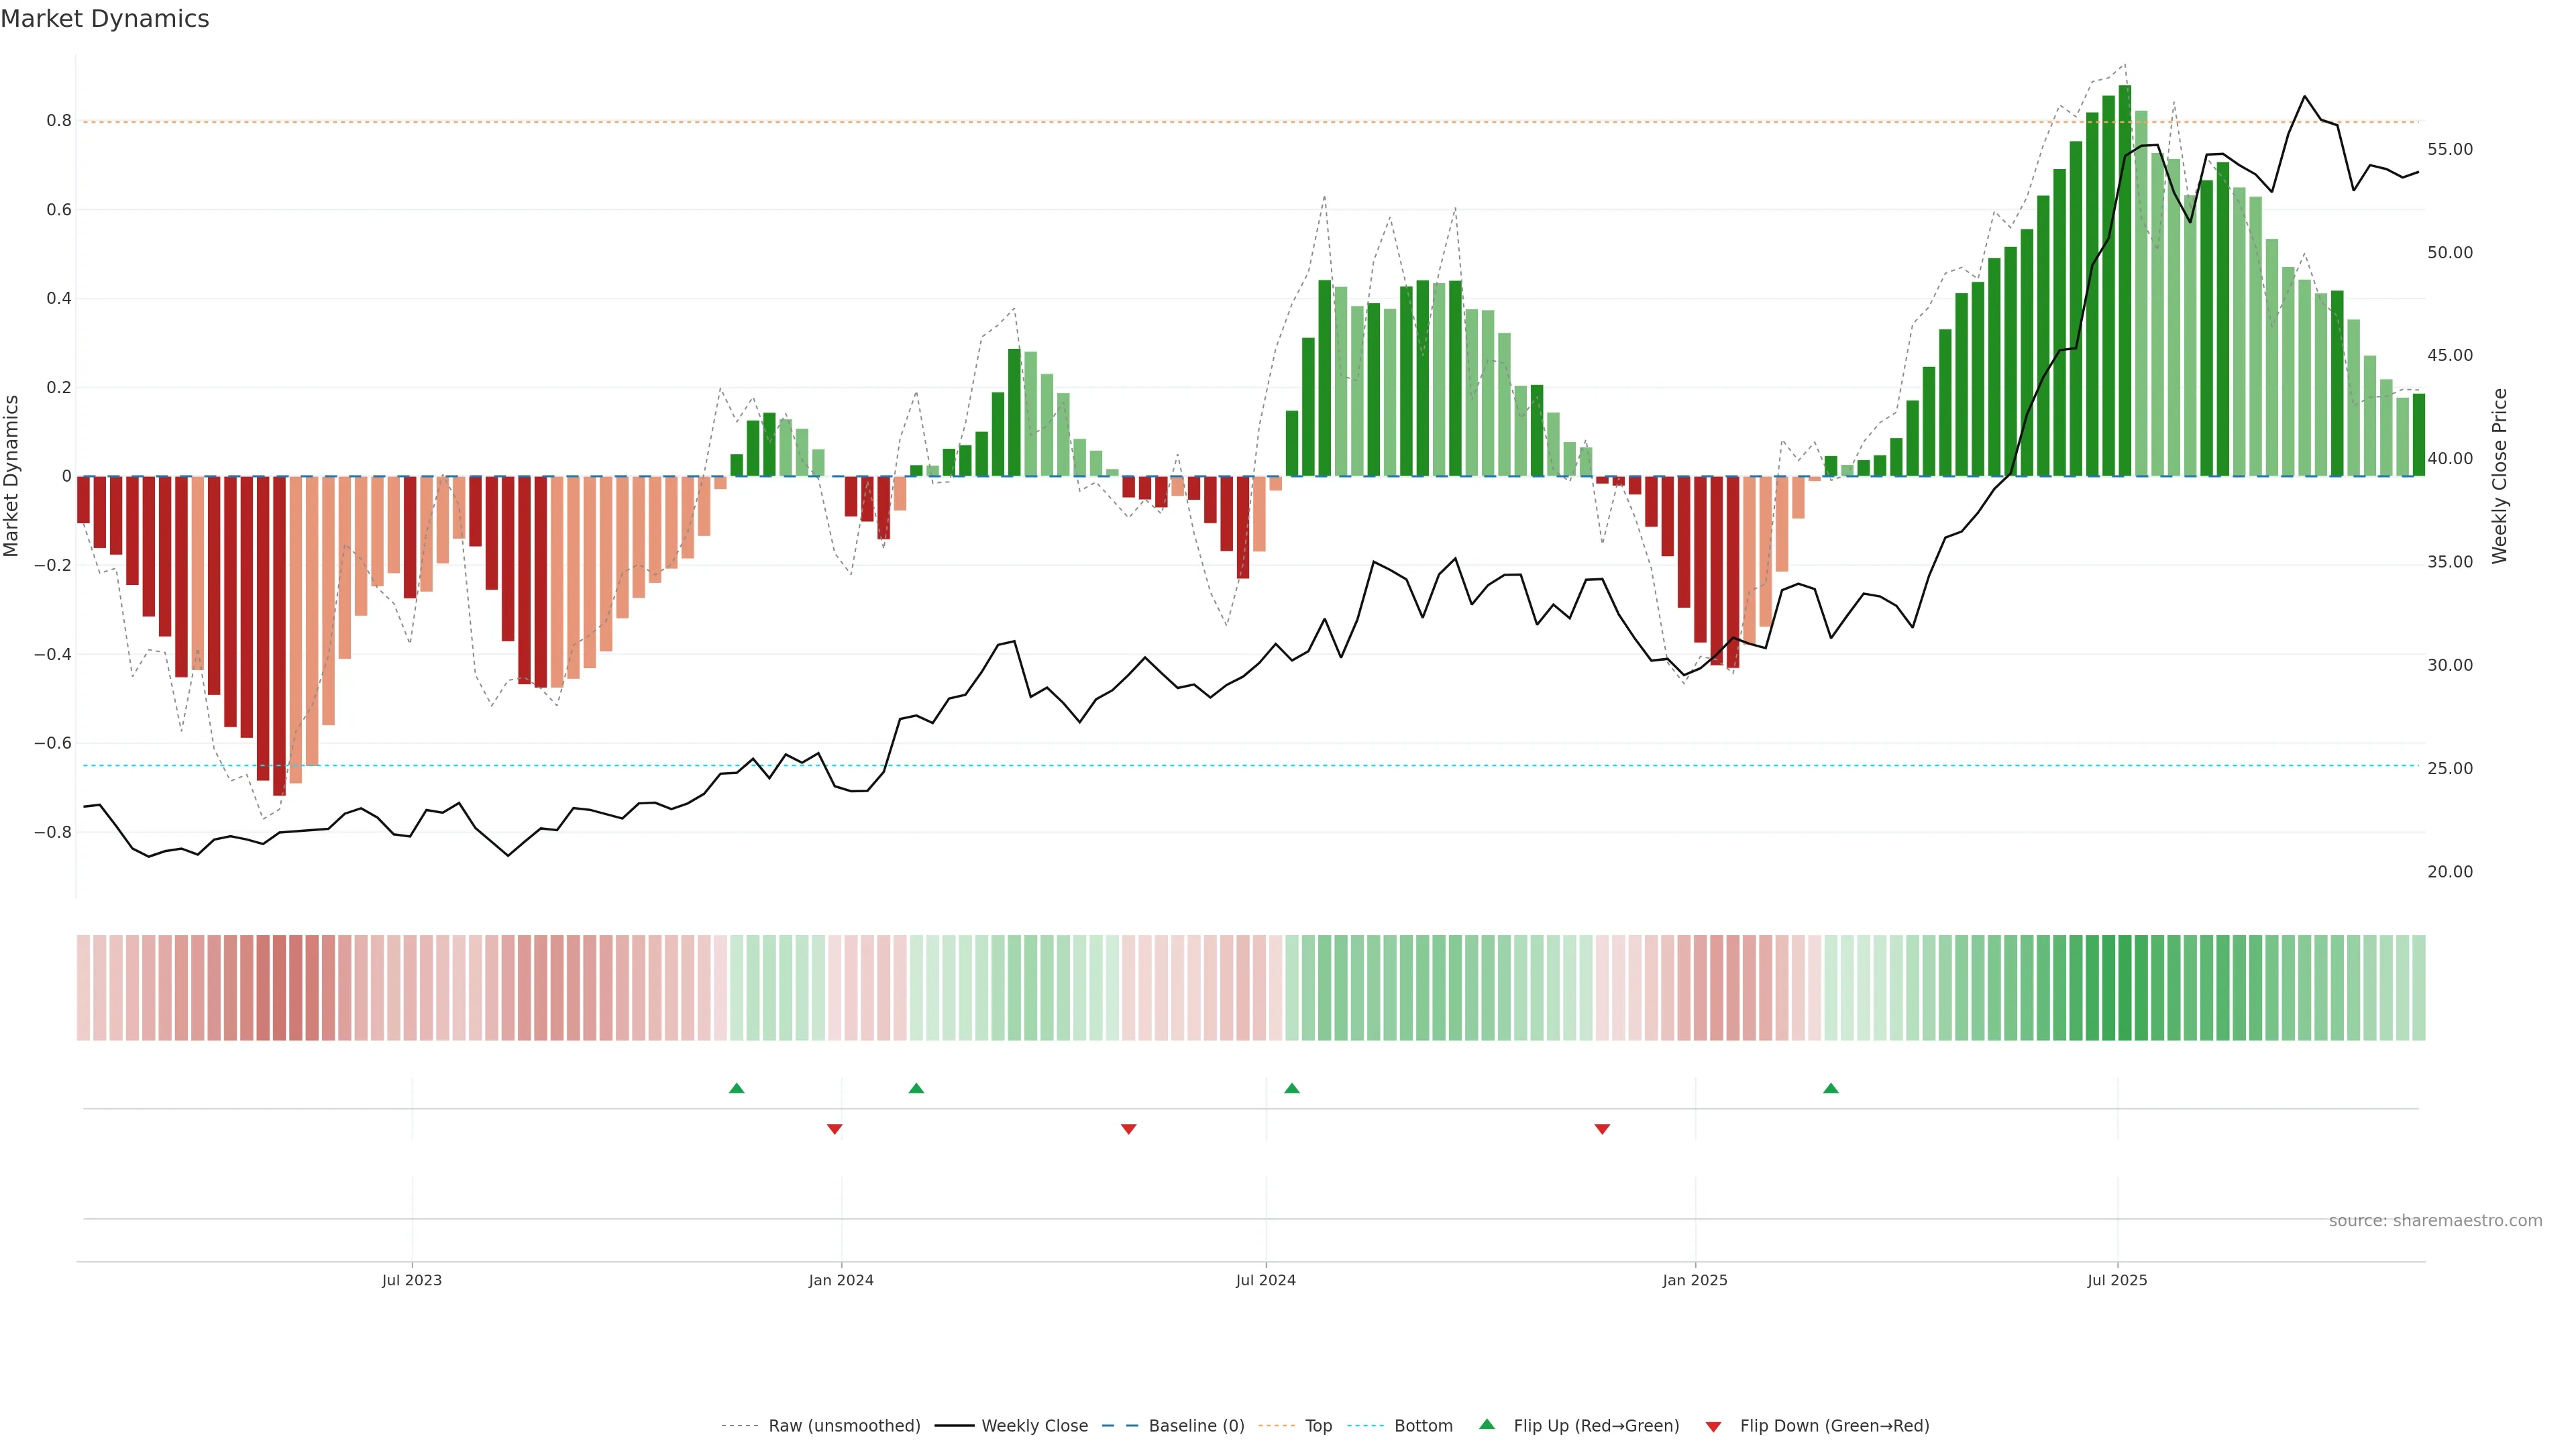Click the Flip Up triangle near Jul 2024

pos(1292,1088)
